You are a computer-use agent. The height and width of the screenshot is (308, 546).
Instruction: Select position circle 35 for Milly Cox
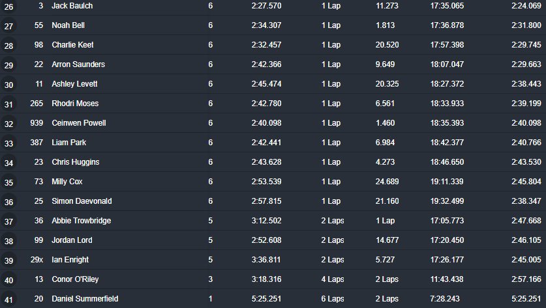(x=8, y=182)
